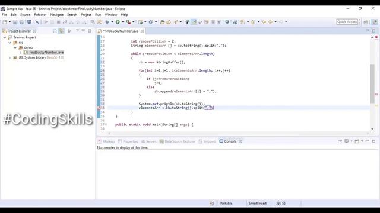Click the Terminate stop icon in toolbar
Viewport: 380px width, 213px height.
tap(58, 22)
